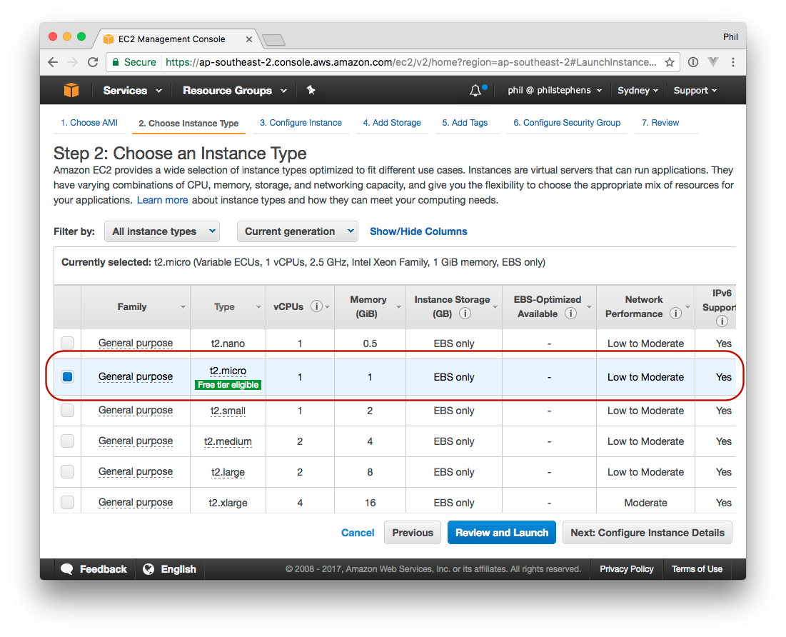This screenshot has height=637, width=786.
Task: Click info icon next to Instance Storage header
Action: click(x=465, y=314)
